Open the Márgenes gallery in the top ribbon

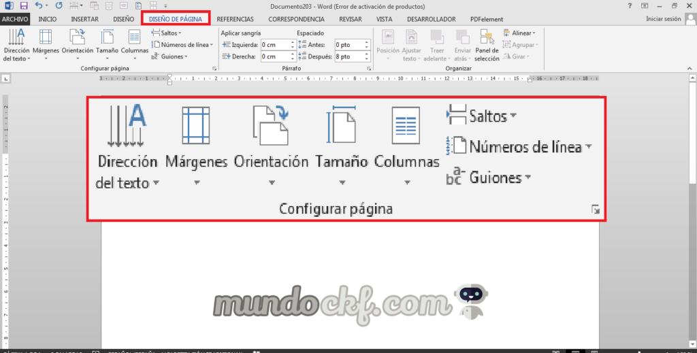(x=46, y=45)
